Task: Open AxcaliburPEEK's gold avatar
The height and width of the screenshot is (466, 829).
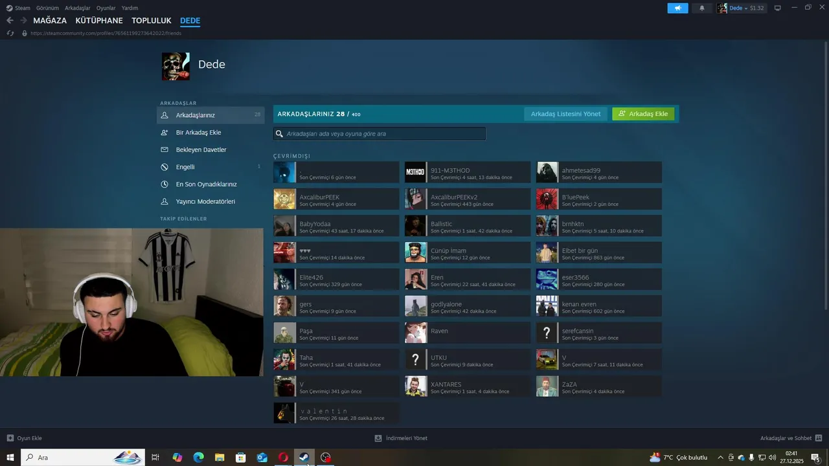Action: click(284, 199)
